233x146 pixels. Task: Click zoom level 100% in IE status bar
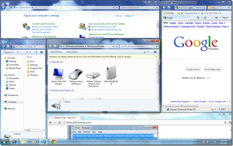(222, 109)
